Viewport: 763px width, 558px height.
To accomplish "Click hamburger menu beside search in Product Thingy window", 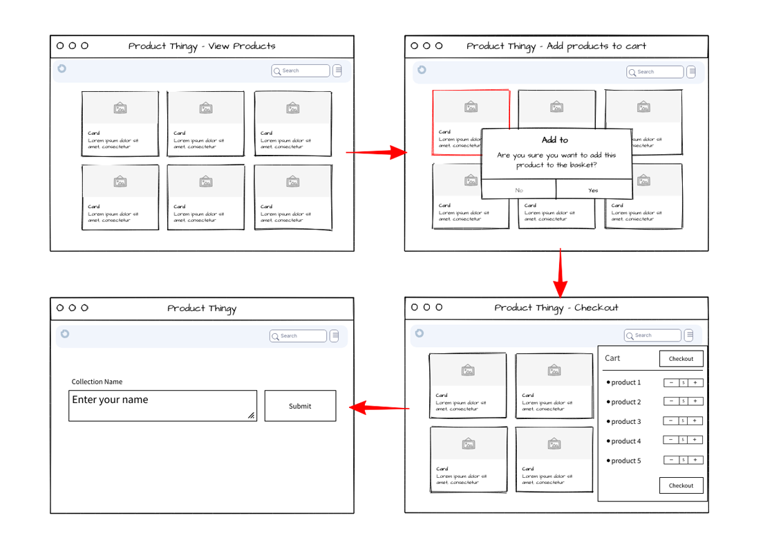I will coord(335,336).
